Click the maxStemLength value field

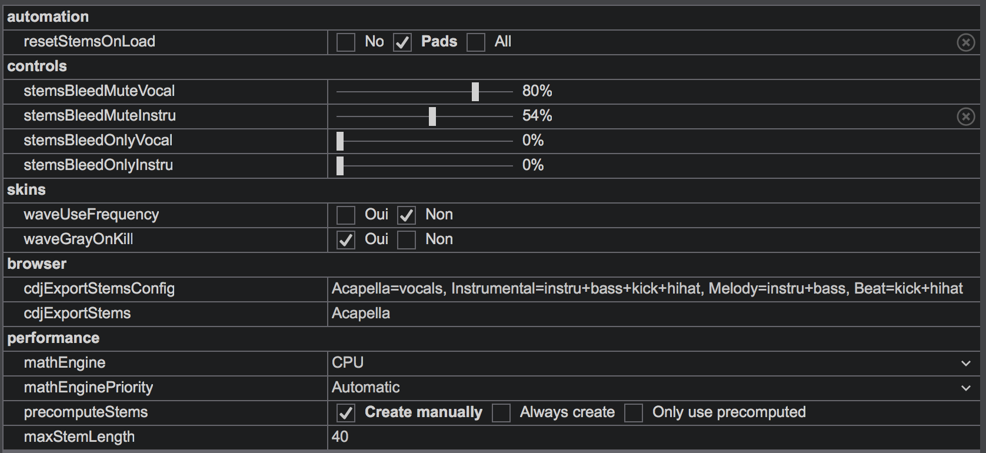(654, 437)
